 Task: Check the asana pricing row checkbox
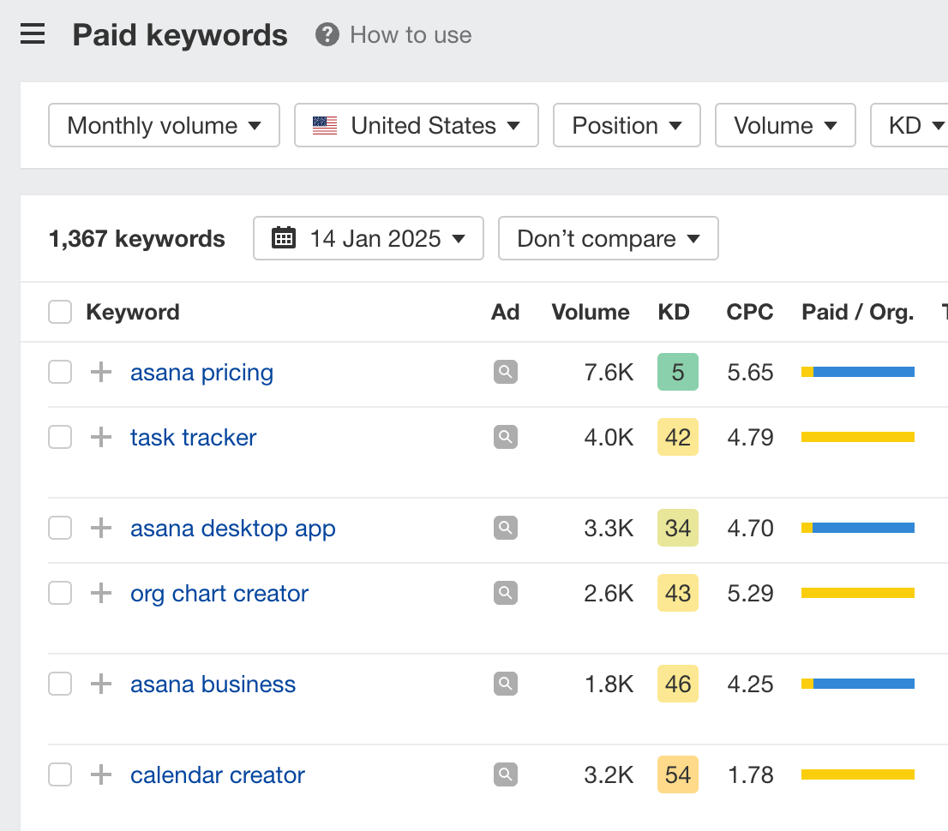(59, 372)
